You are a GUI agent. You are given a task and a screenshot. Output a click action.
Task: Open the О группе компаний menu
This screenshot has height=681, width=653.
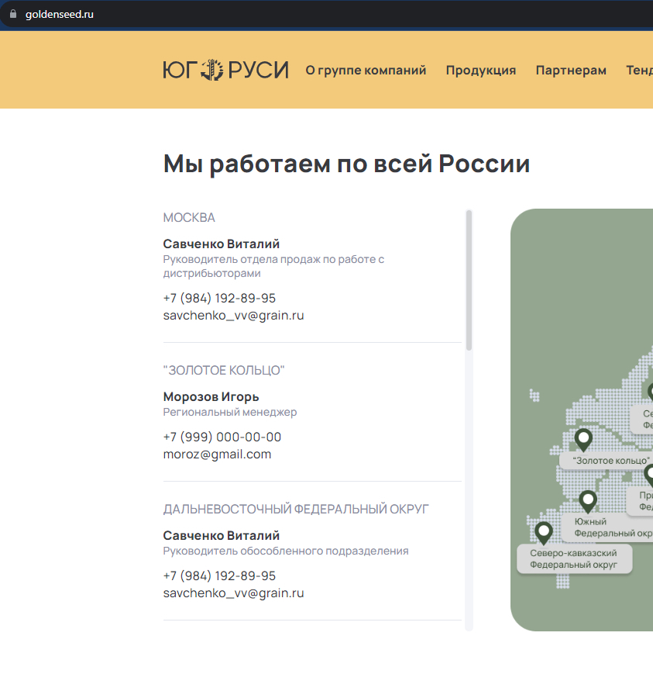[366, 70]
